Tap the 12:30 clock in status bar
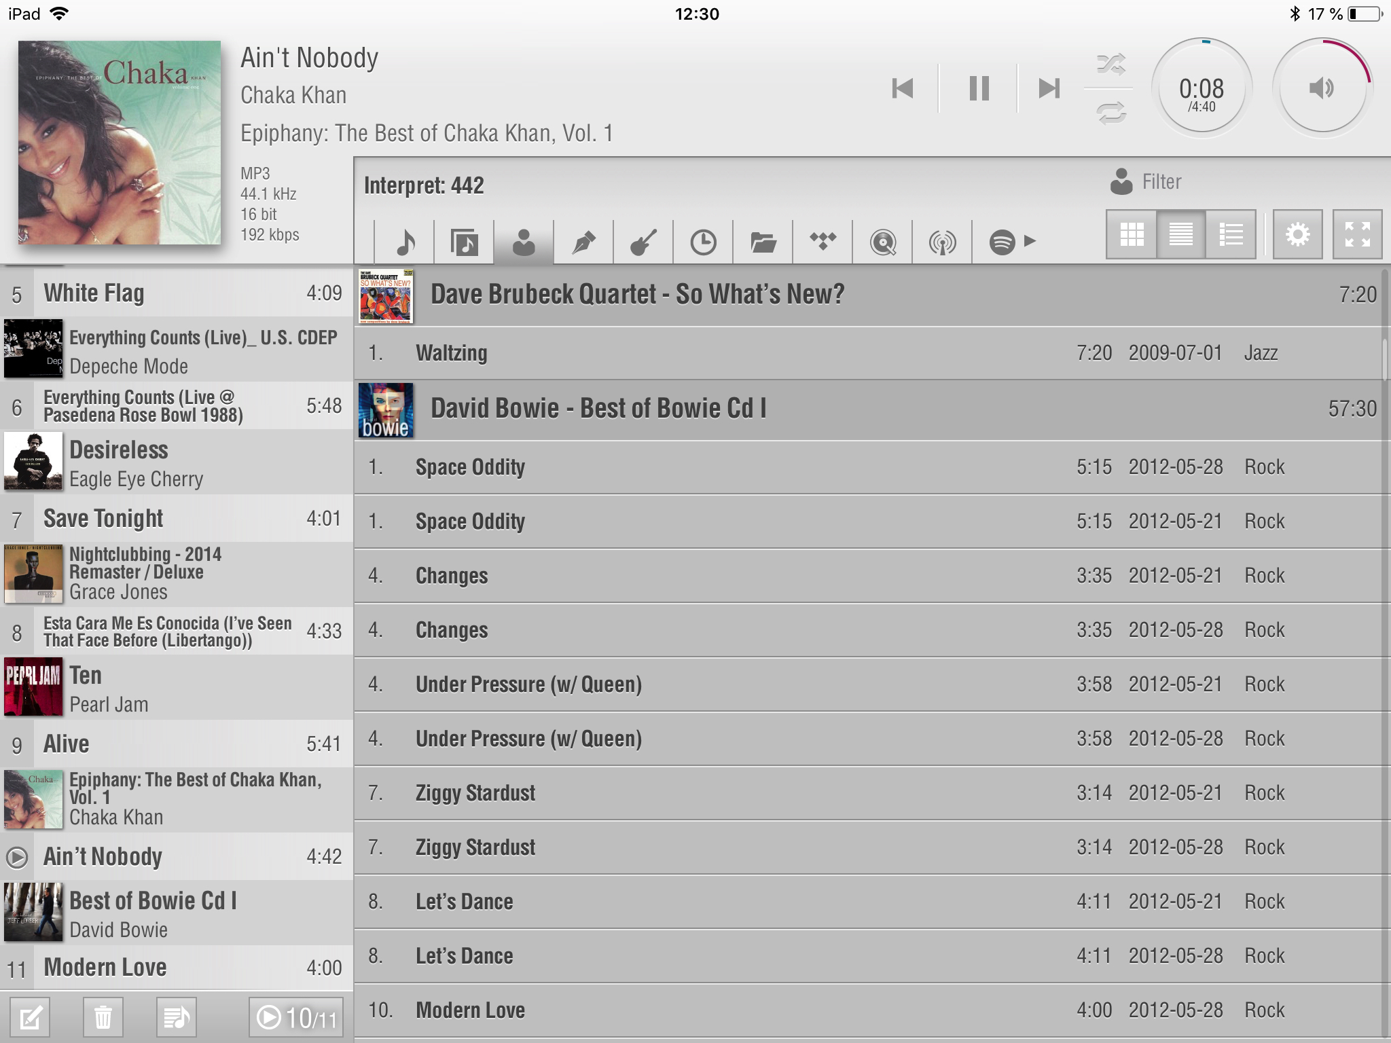The width and height of the screenshot is (1391, 1043). [x=697, y=14]
